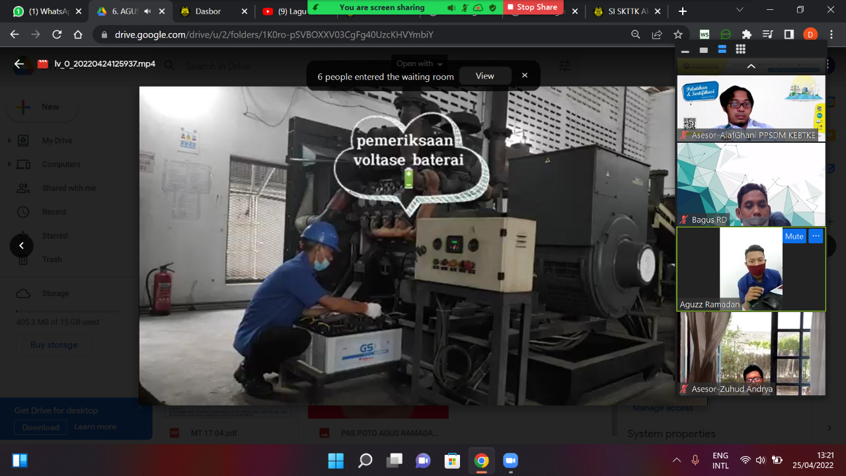846x476 pixels.
Task: Open the Chrome extensions puzzle icon
Action: (747, 34)
